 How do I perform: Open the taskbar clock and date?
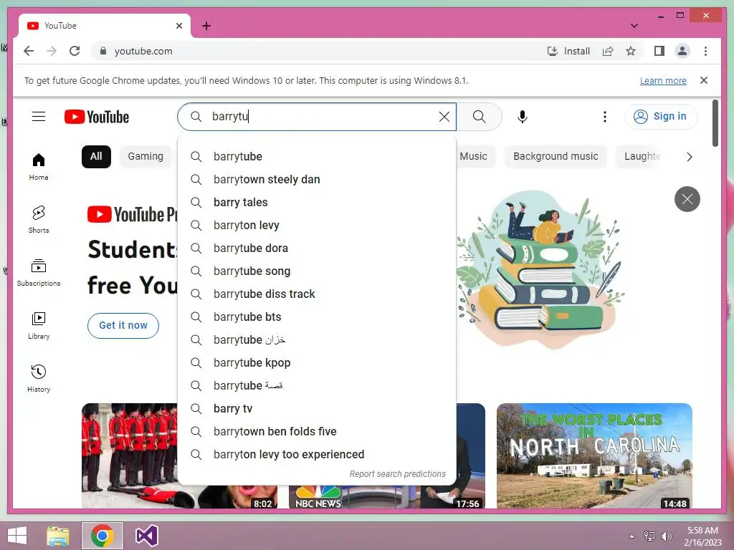(702, 536)
